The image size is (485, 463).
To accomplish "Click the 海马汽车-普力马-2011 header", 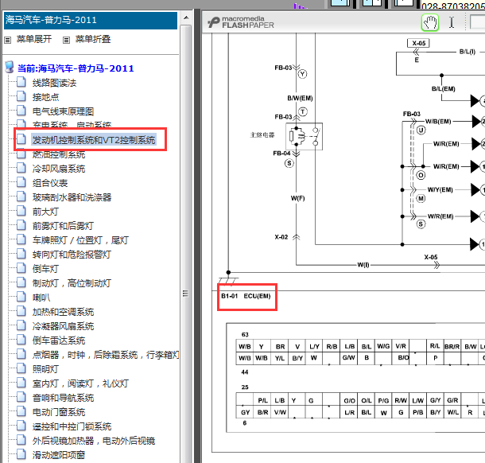I will coord(91,21).
